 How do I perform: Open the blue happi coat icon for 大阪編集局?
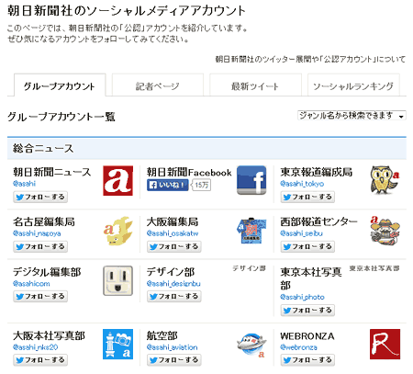(251, 231)
